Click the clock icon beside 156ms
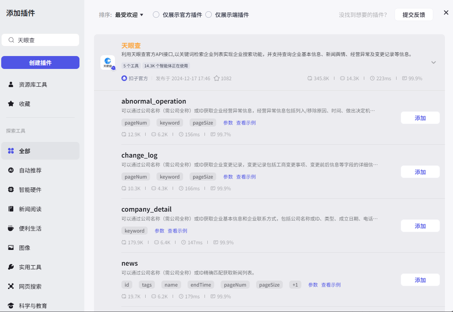 [181, 134]
